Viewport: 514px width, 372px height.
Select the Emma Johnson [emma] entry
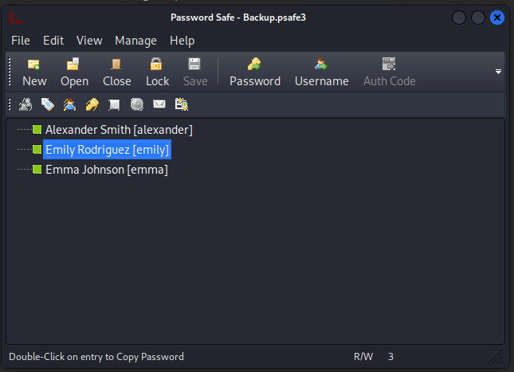point(107,170)
